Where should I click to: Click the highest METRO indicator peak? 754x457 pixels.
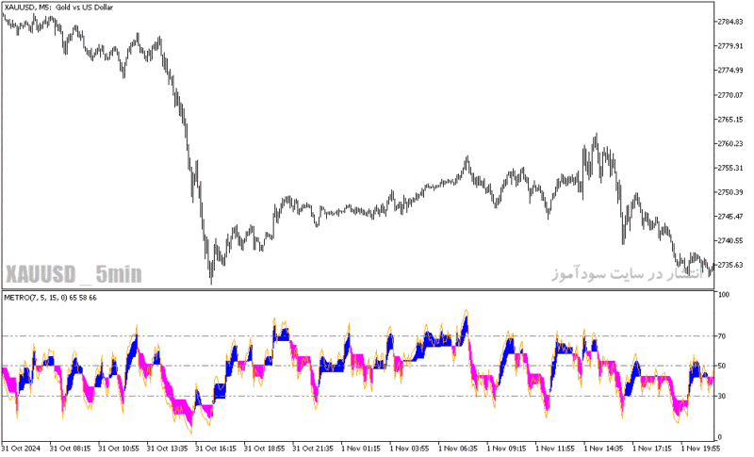pyautogui.click(x=466, y=312)
